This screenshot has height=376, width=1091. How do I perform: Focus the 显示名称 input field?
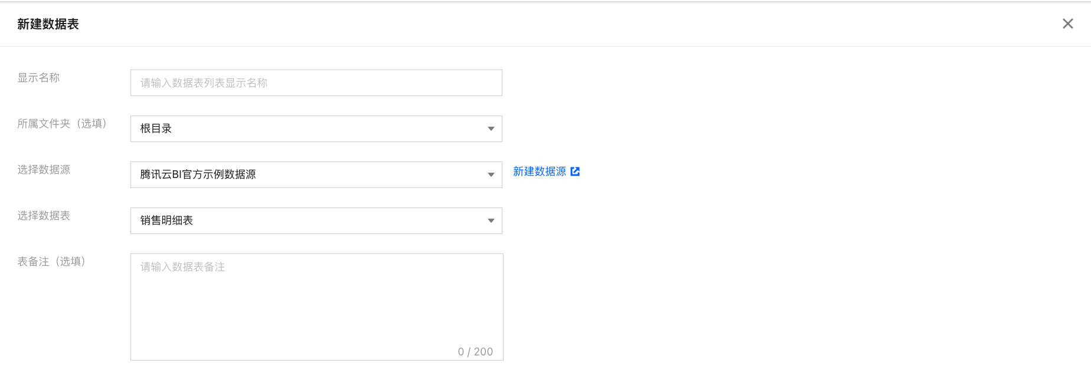[x=316, y=83]
